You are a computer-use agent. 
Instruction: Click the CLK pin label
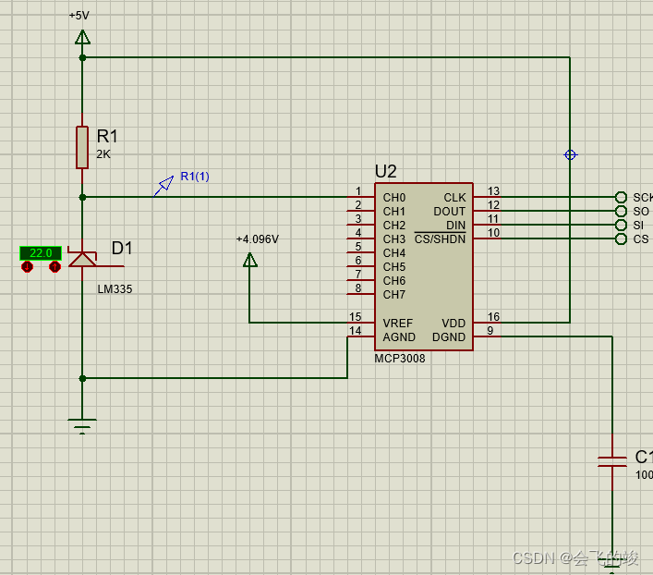pos(454,198)
